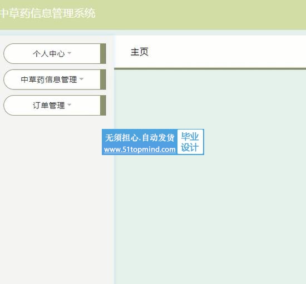Viewport: 306px width, 284px height.
Task: Open the 中草药信息管理 sidebar menu
Action: (55, 79)
